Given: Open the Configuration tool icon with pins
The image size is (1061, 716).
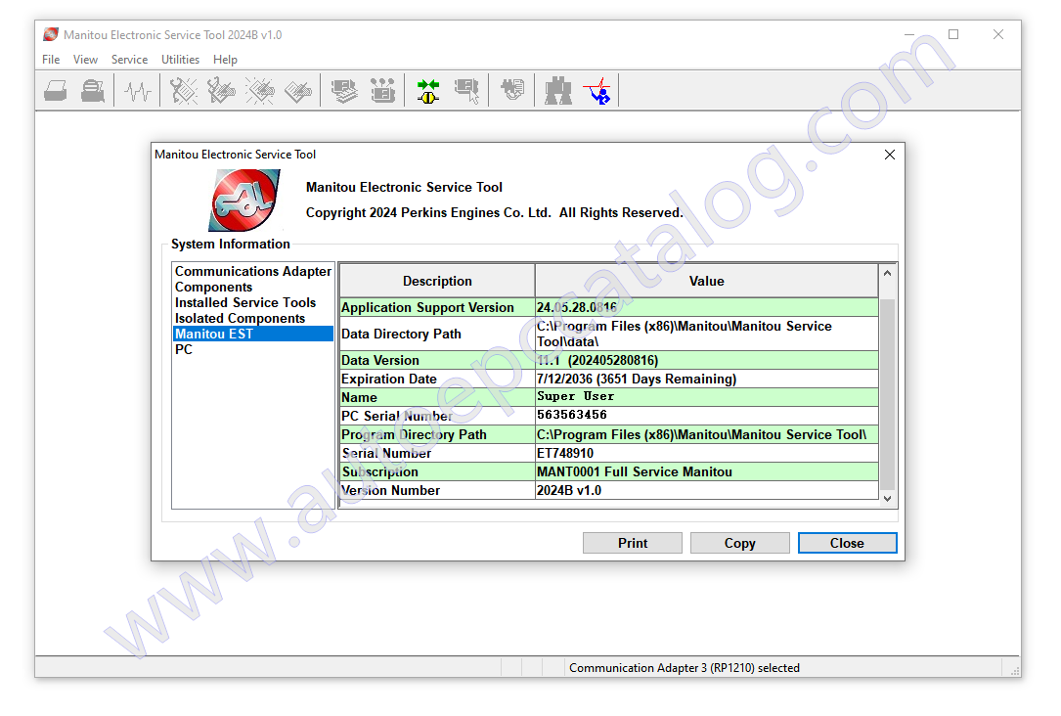Looking at the screenshot, I should [382, 91].
